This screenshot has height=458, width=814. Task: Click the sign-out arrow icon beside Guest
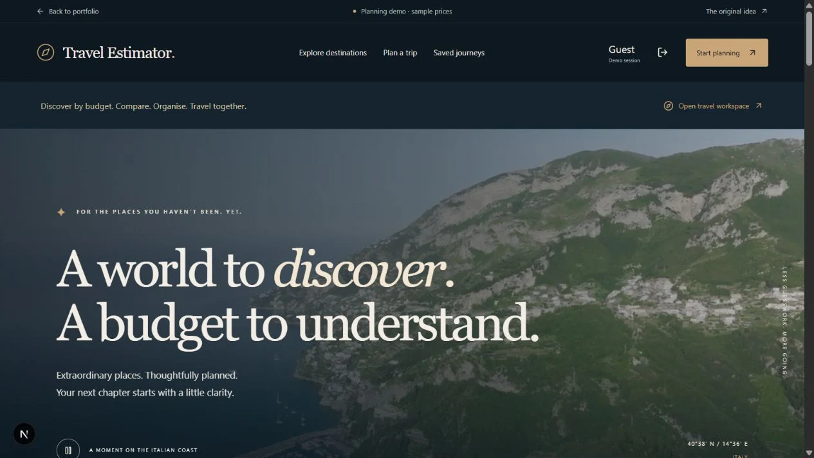coord(663,52)
